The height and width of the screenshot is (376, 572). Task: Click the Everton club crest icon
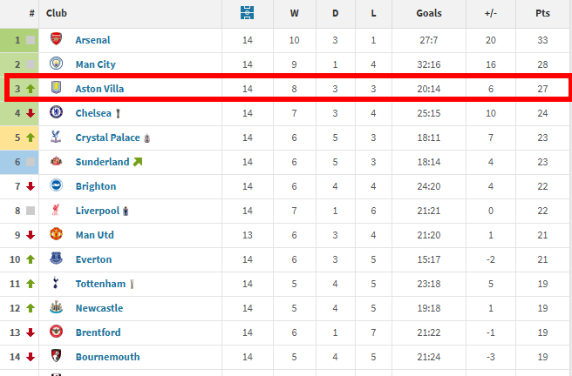(x=57, y=259)
